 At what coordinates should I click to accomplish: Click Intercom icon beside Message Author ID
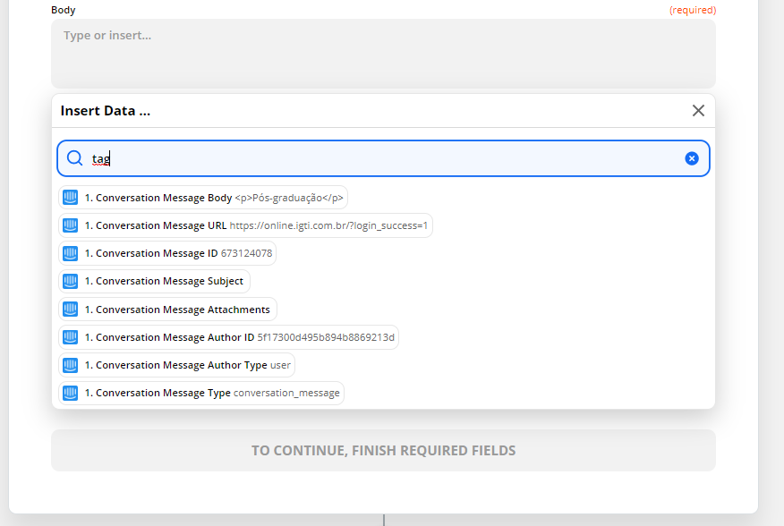pos(70,337)
